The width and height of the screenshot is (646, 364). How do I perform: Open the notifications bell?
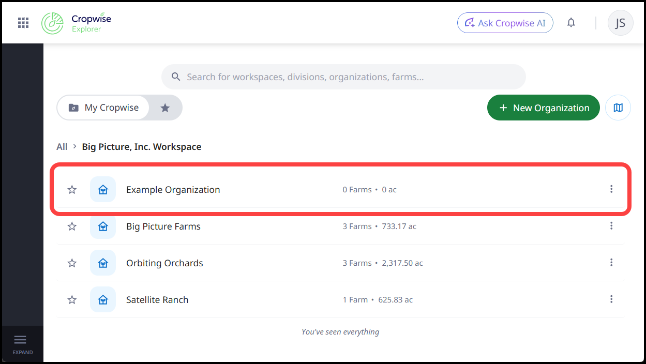[571, 23]
